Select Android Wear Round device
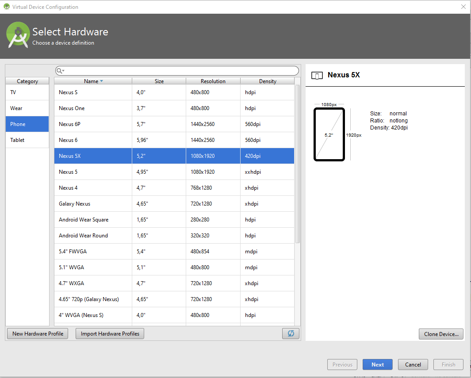471x378 pixels. (x=174, y=235)
